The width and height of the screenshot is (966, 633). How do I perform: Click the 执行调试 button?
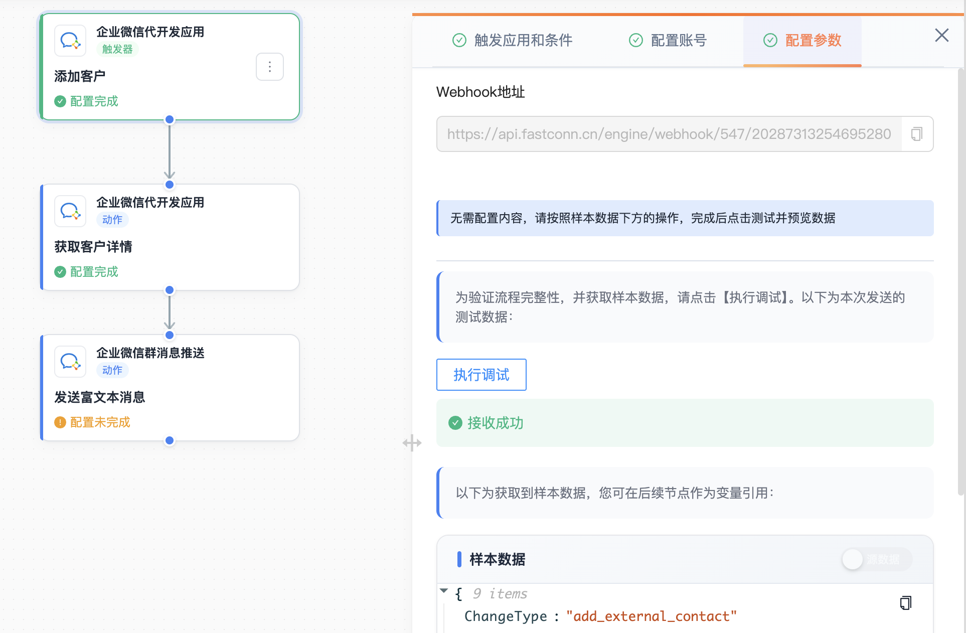point(481,375)
